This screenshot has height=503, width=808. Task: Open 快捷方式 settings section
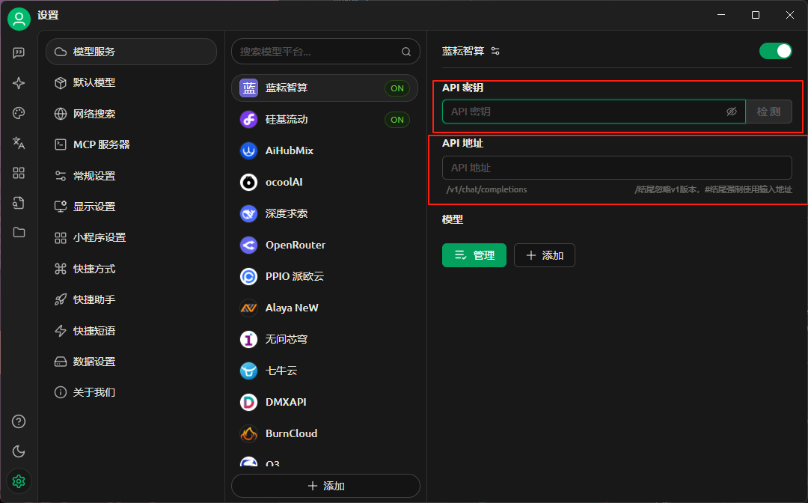(132, 269)
